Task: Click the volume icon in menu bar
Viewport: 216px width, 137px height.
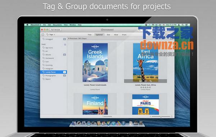Action: (156, 25)
